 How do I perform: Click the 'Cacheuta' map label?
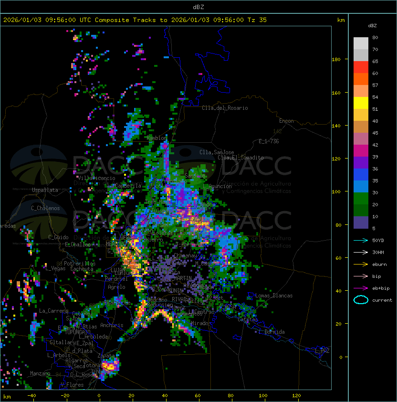(x=82, y=269)
